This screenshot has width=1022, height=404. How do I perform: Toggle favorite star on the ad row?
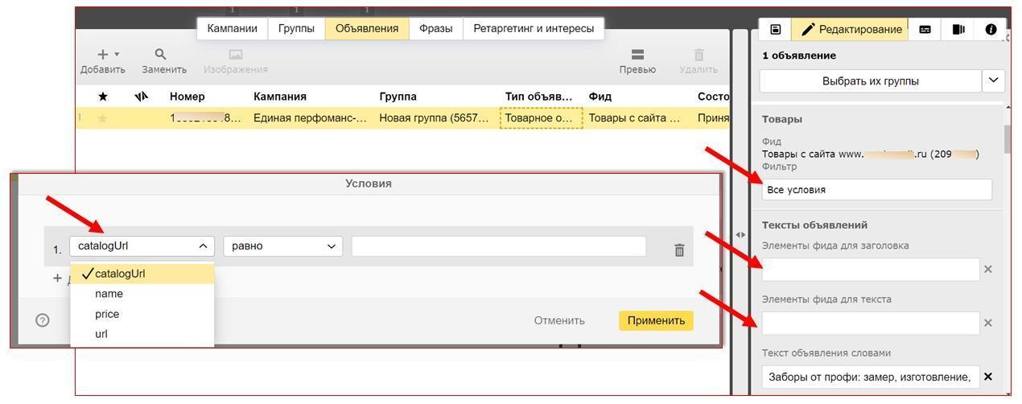point(102,118)
